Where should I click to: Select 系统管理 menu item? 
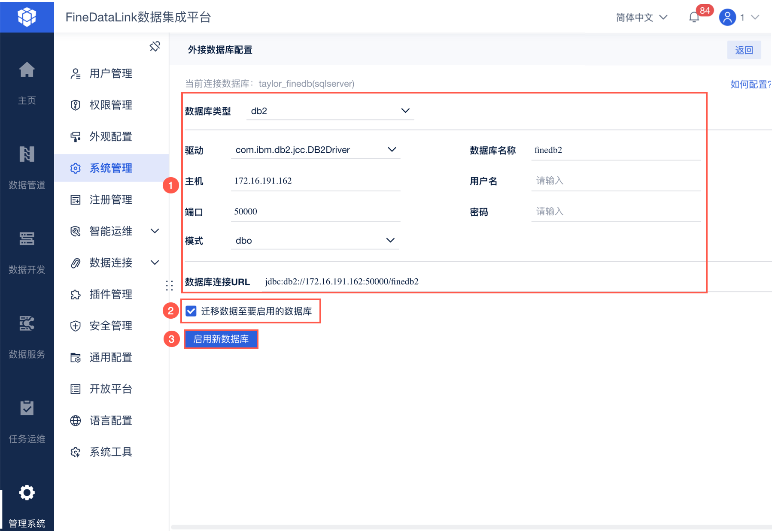click(x=112, y=168)
